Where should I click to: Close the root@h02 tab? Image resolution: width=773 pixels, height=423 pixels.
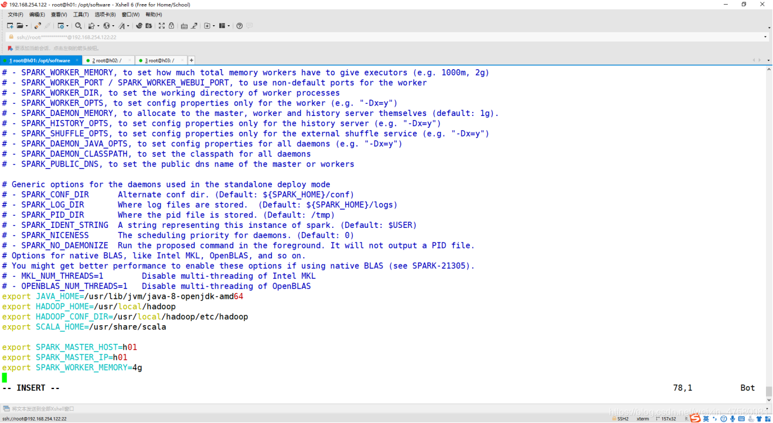130,60
